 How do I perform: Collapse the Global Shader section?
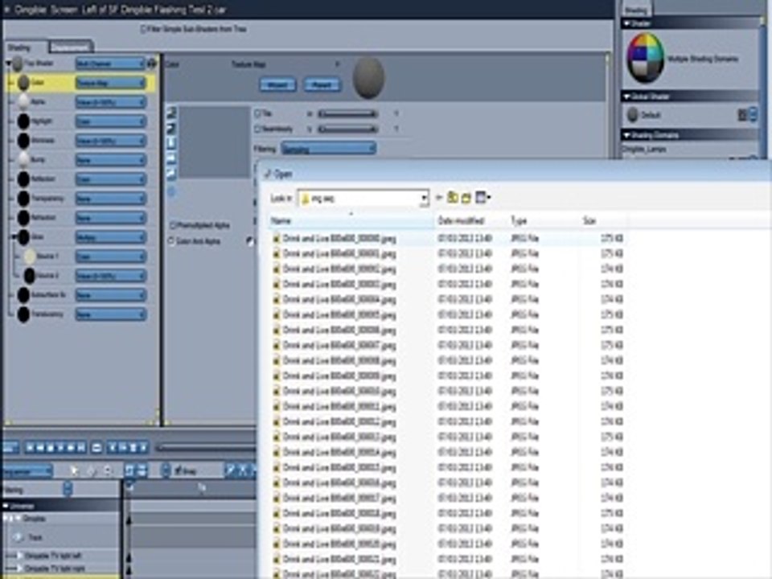click(626, 96)
